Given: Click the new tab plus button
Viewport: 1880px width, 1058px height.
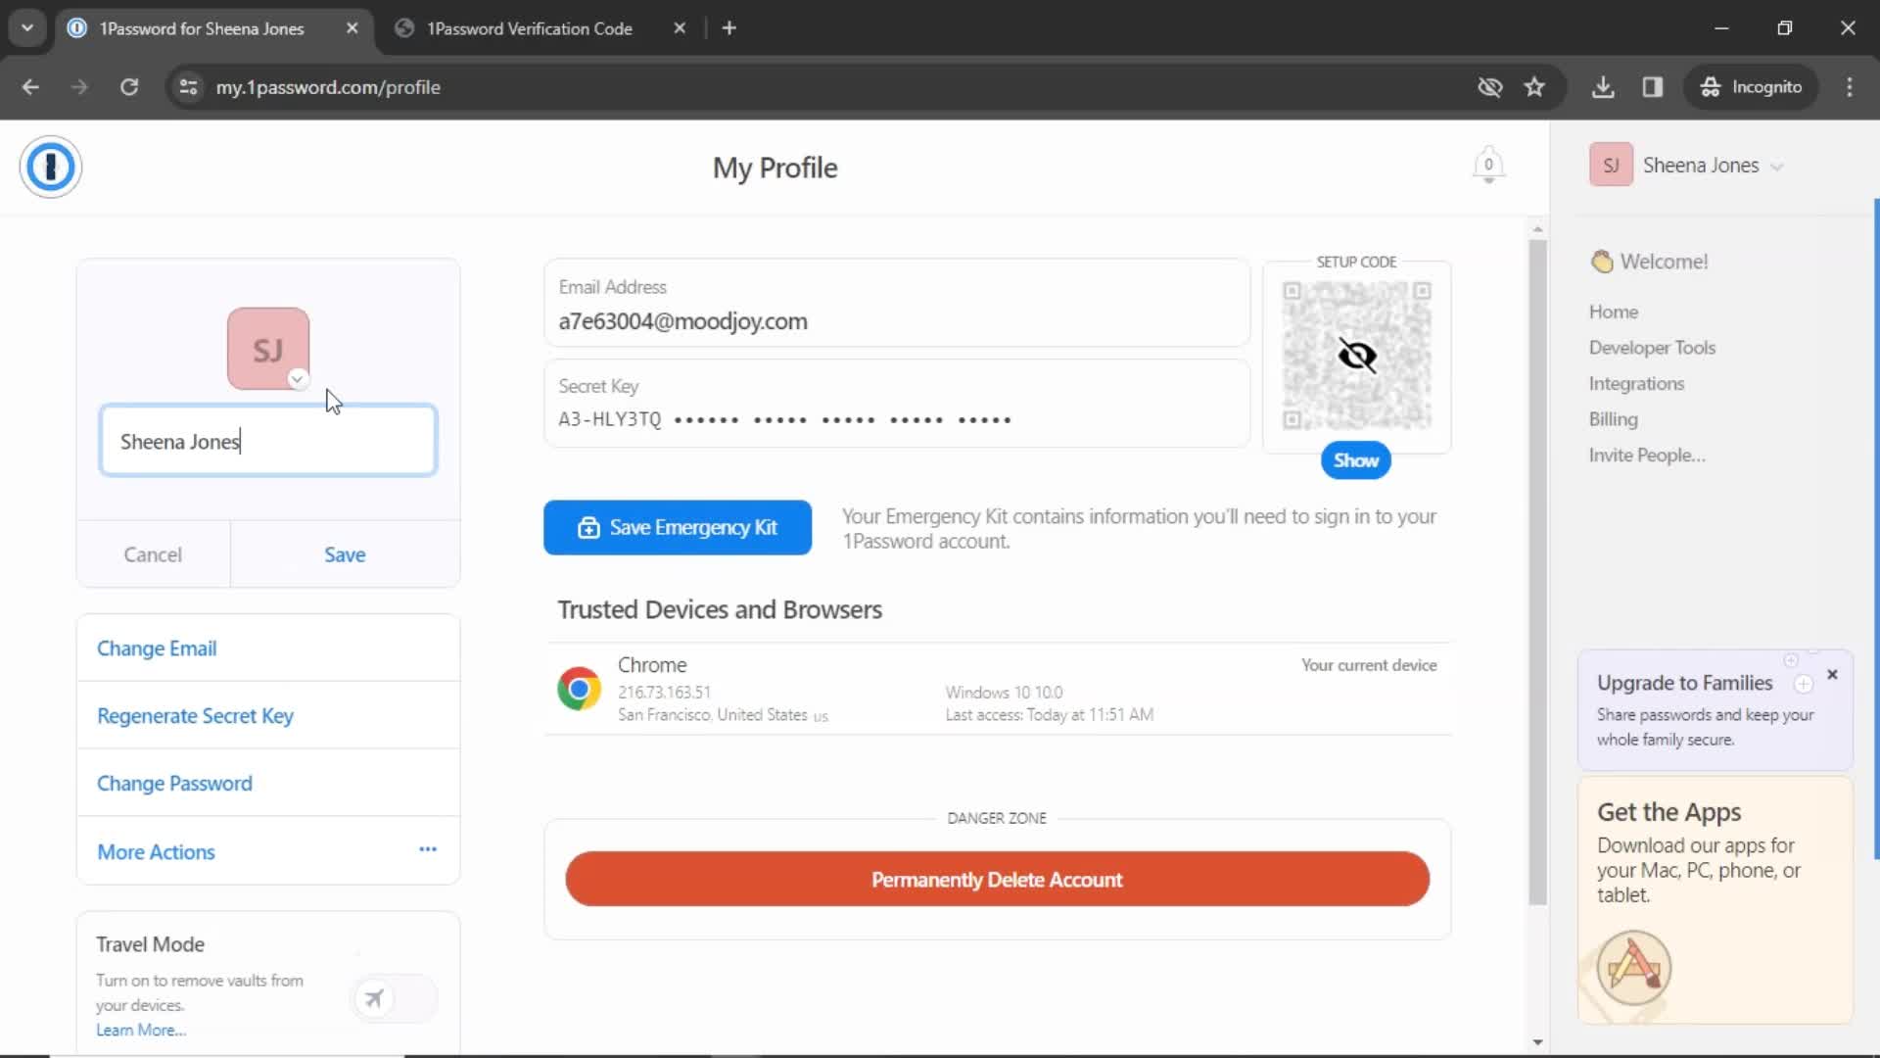Looking at the screenshot, I should [728, 28].
